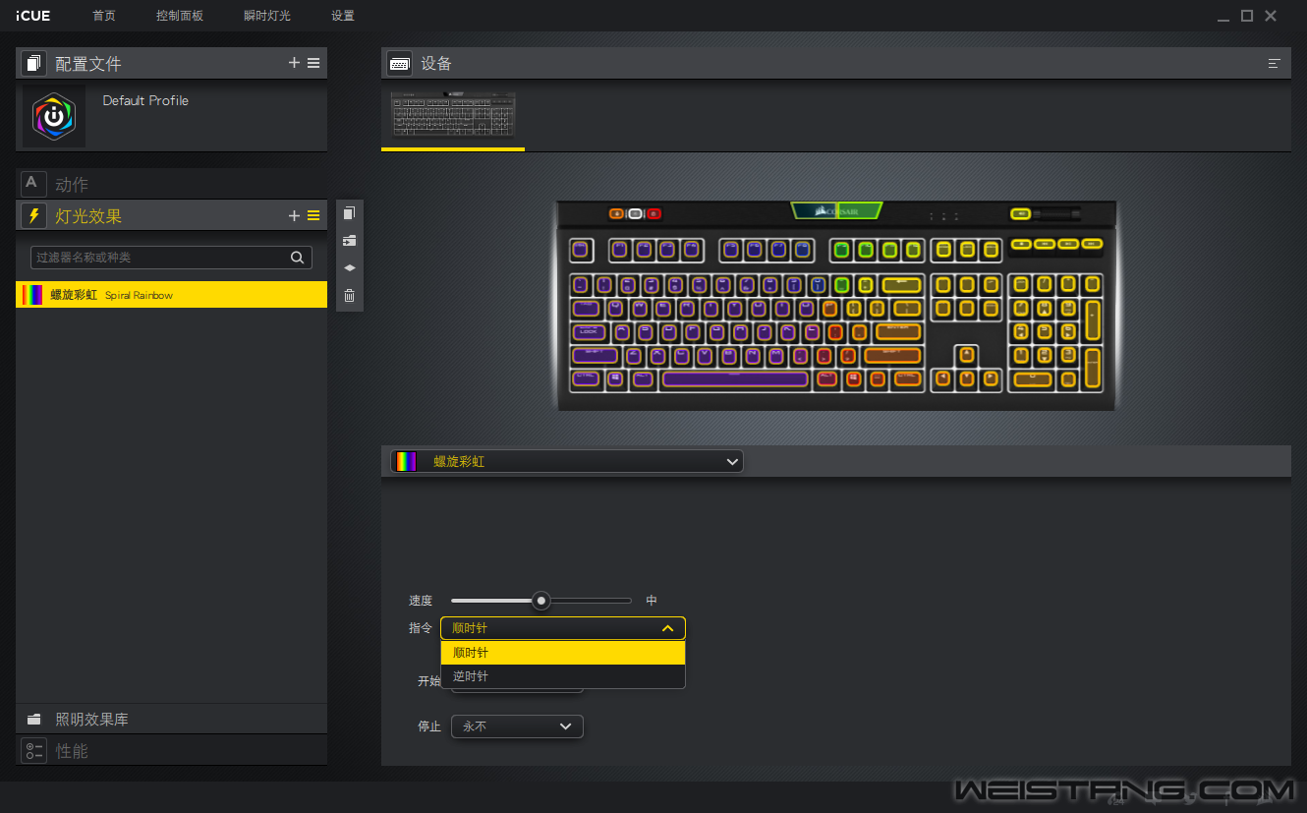Image resolution: width=1307 pixels, height=813 pixels.
Task: Select 逆时针 option in dropdown list
Action: (562, 676)
